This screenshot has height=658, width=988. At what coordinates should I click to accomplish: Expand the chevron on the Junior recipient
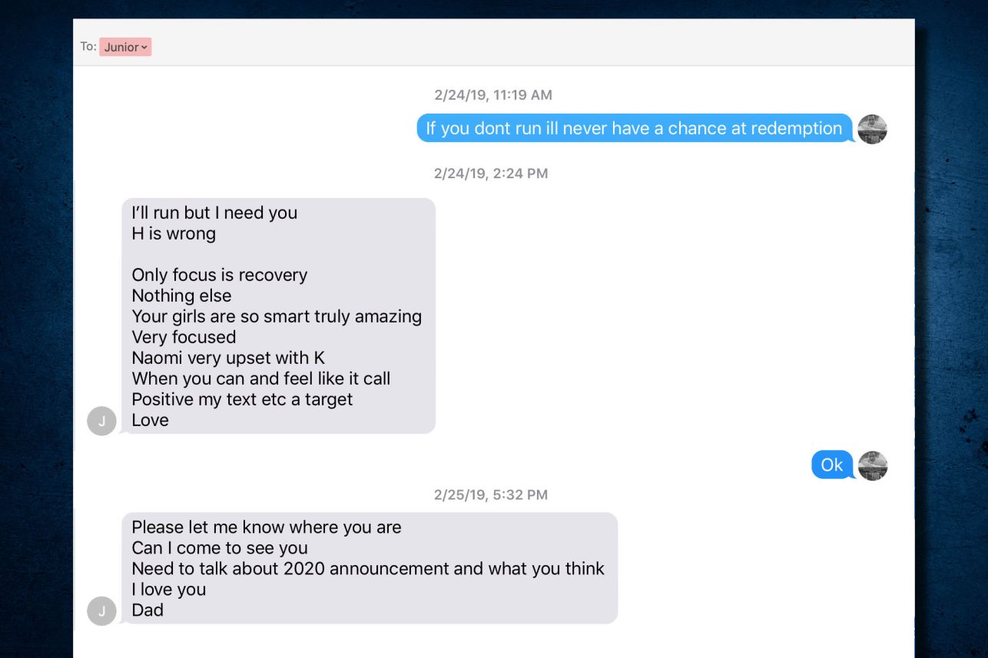[144, 48]
